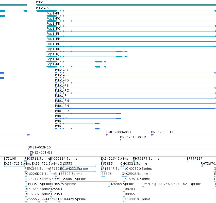Viewport: 216px width, 203px height.
Task: Select the Pdp1-PD protein label
Action: (62, 111)
